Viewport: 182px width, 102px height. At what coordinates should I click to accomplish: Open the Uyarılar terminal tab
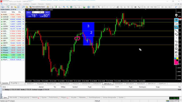tap(44, 97)
